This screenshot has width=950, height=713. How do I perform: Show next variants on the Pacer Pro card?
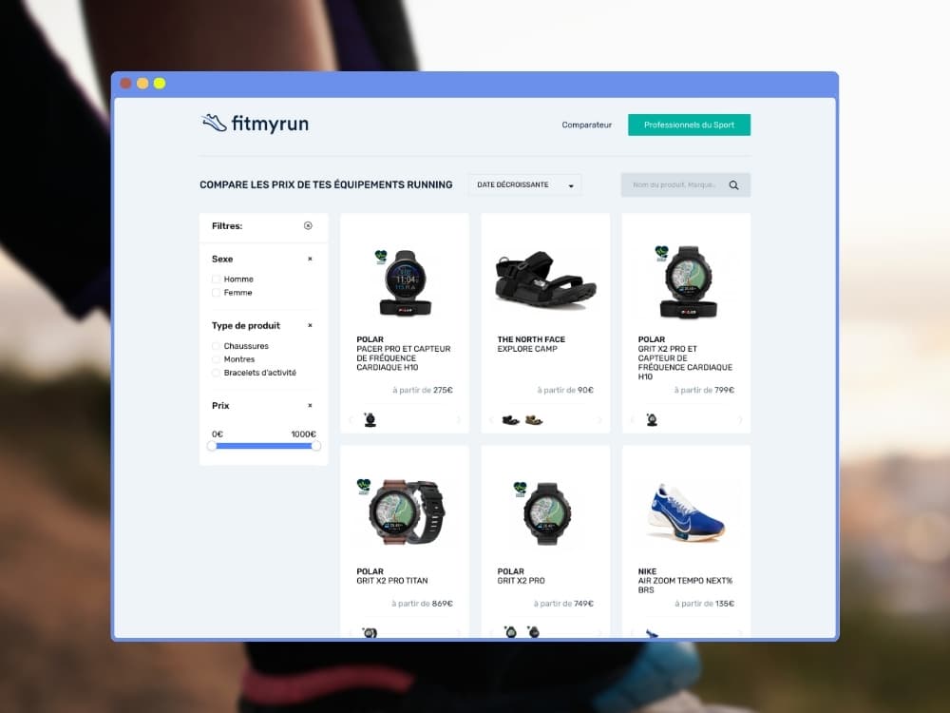[459, 420]
